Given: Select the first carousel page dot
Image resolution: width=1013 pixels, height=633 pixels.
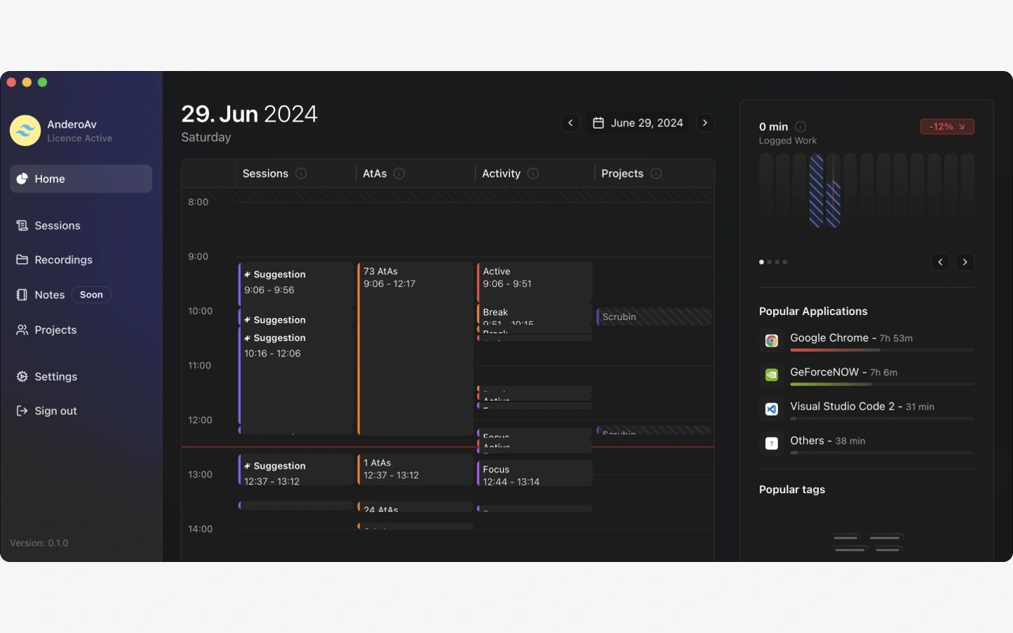Looking at the screenshot, I should pos(761,262).
